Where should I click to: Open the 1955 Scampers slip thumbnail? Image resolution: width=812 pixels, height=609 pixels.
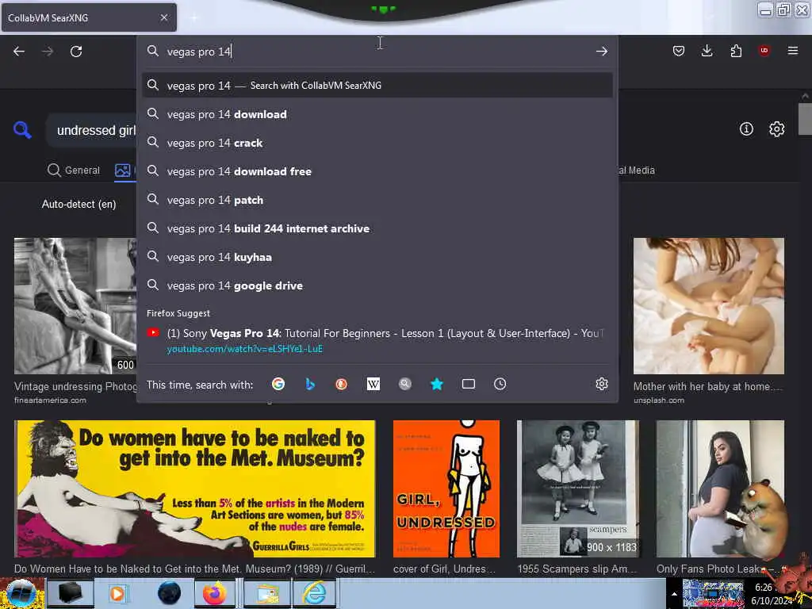click(578, 488)
